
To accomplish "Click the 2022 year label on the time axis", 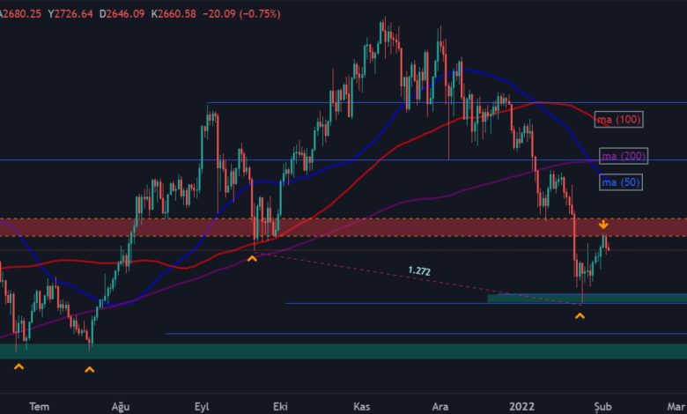I will [x=522, y=406].
